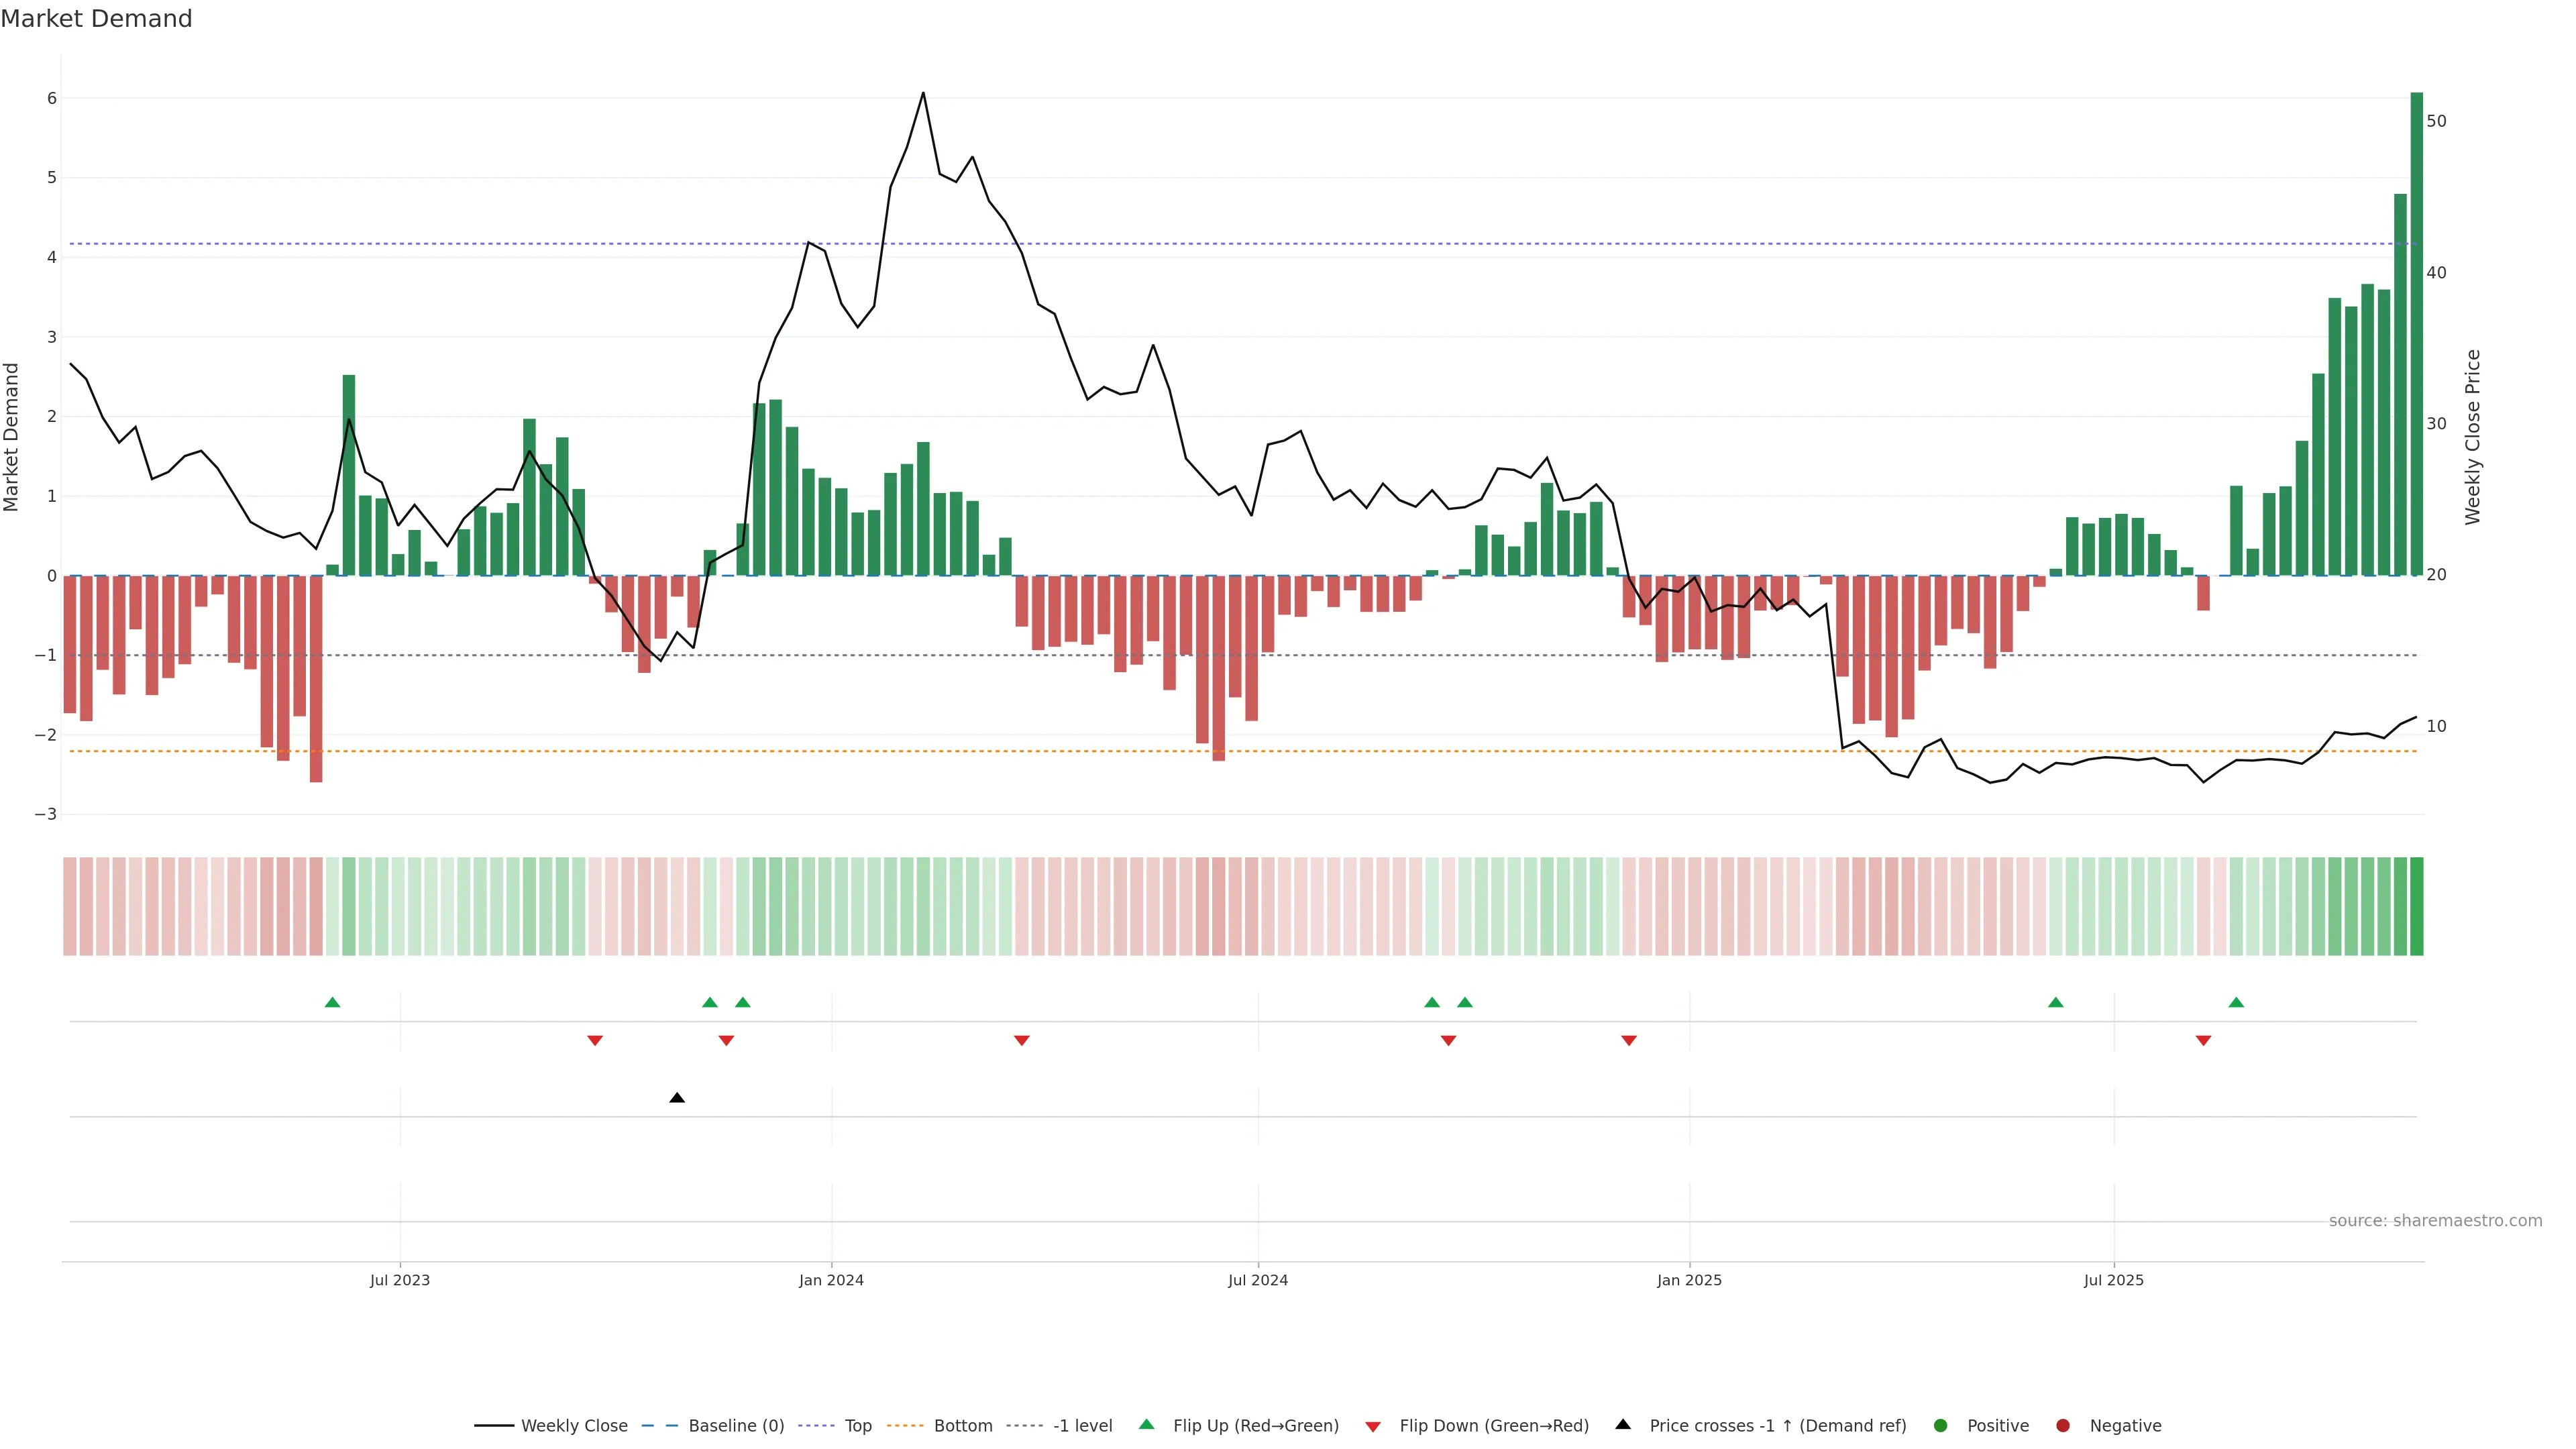Click the green Positive legend dot
Image resolution: width=2576 pixels, height=1449 pixels.
(1941, 1425)
